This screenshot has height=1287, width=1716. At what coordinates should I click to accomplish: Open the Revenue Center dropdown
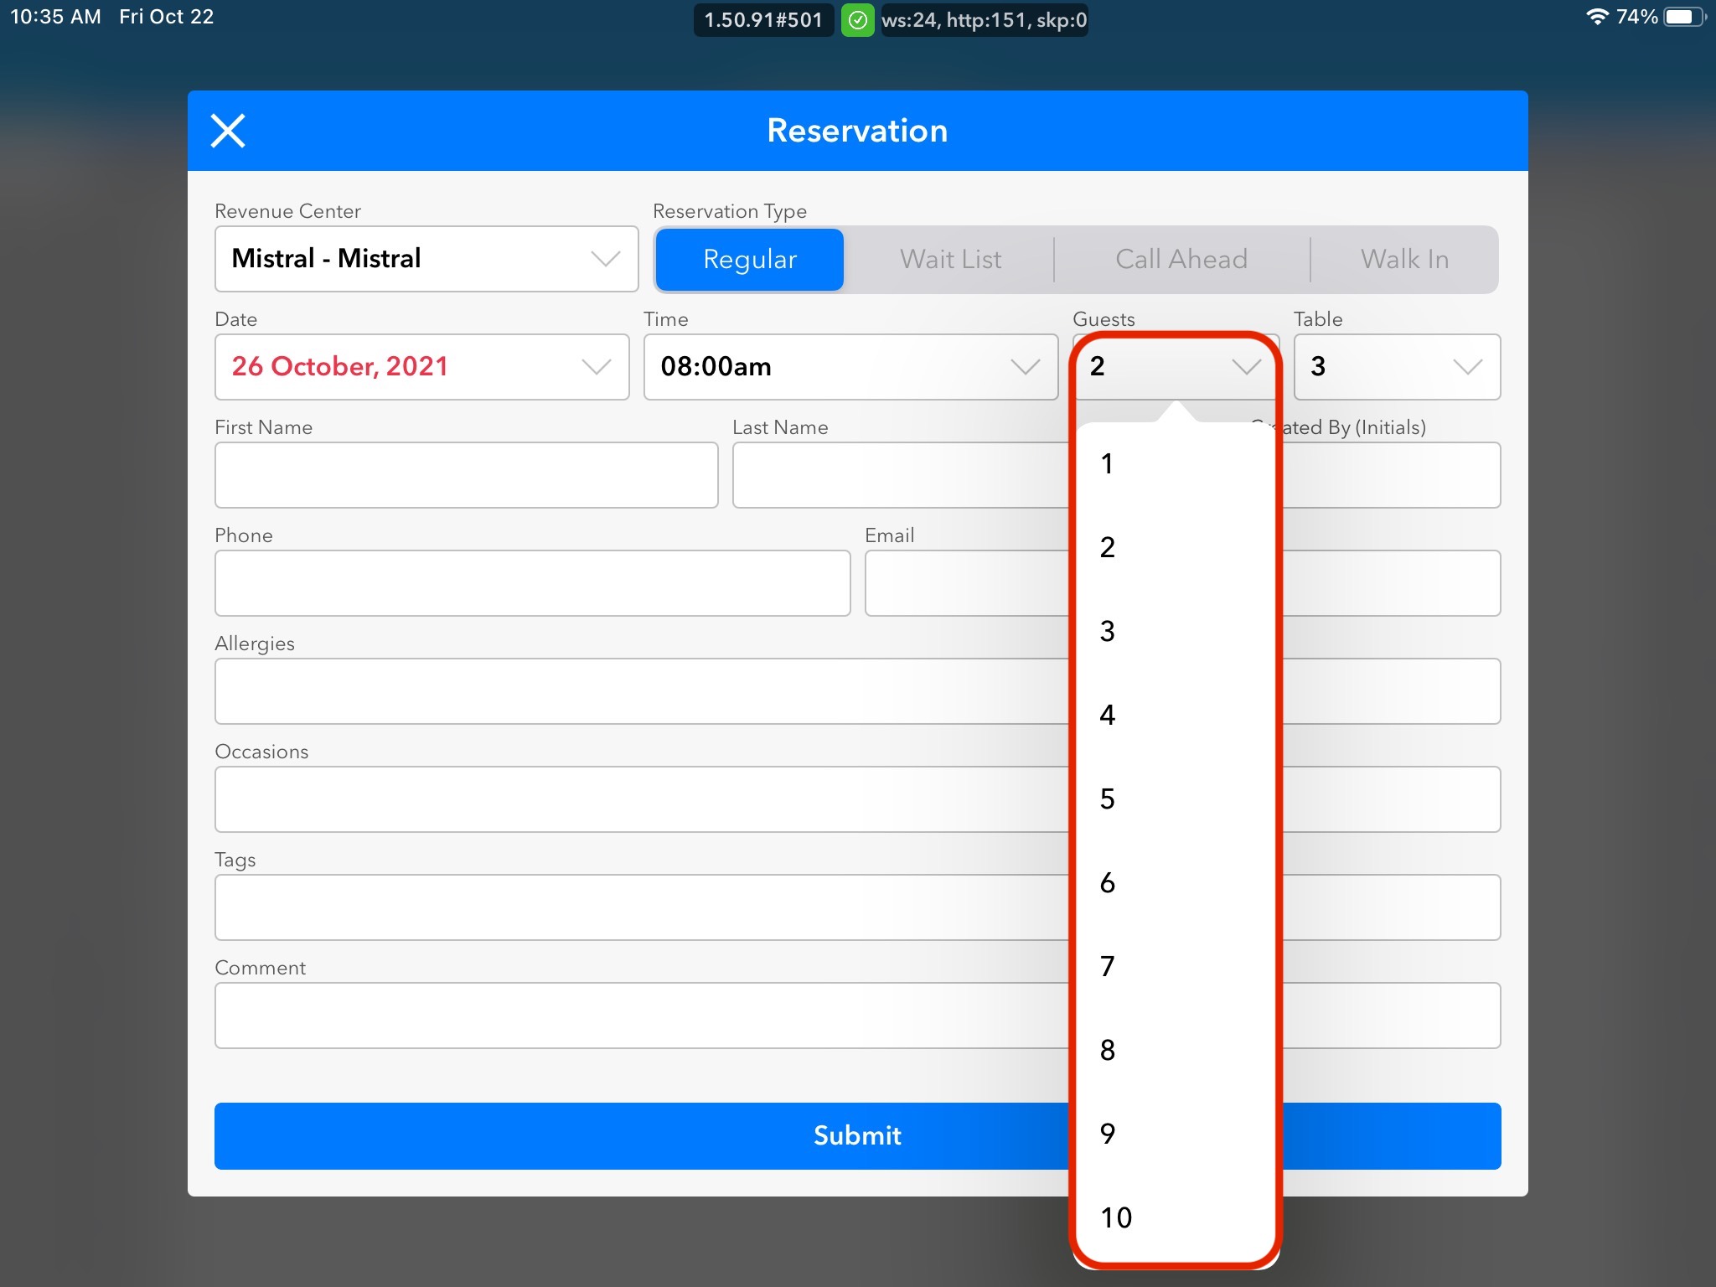click(x=426, y=259)
